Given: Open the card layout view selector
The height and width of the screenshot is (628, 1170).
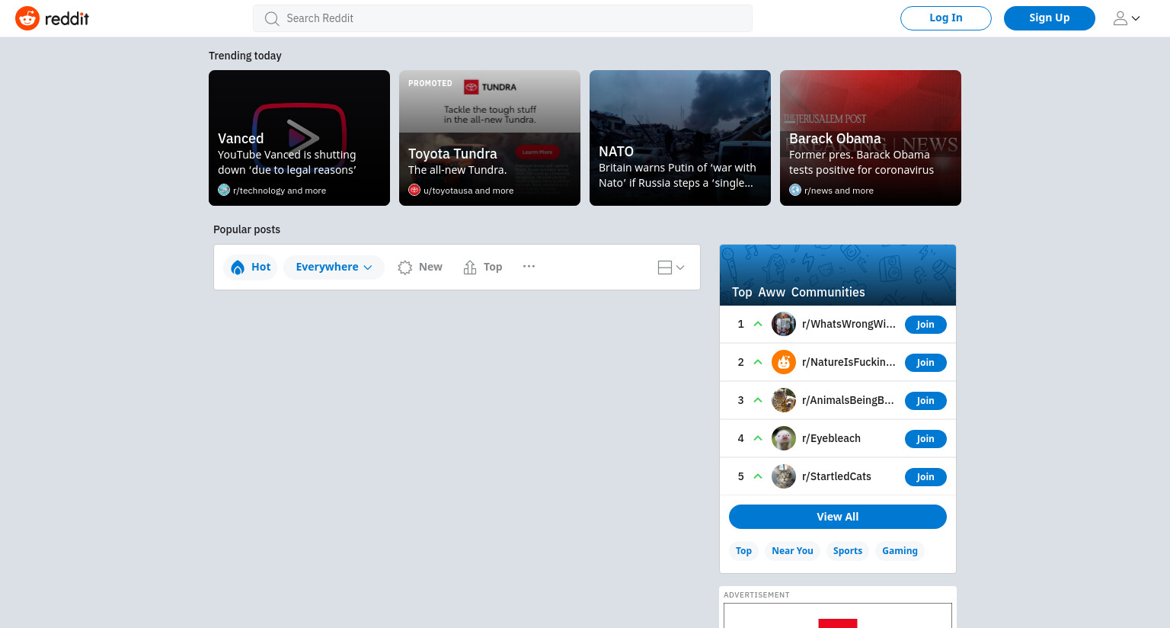Looking at the screenshot, I should 671,268.
